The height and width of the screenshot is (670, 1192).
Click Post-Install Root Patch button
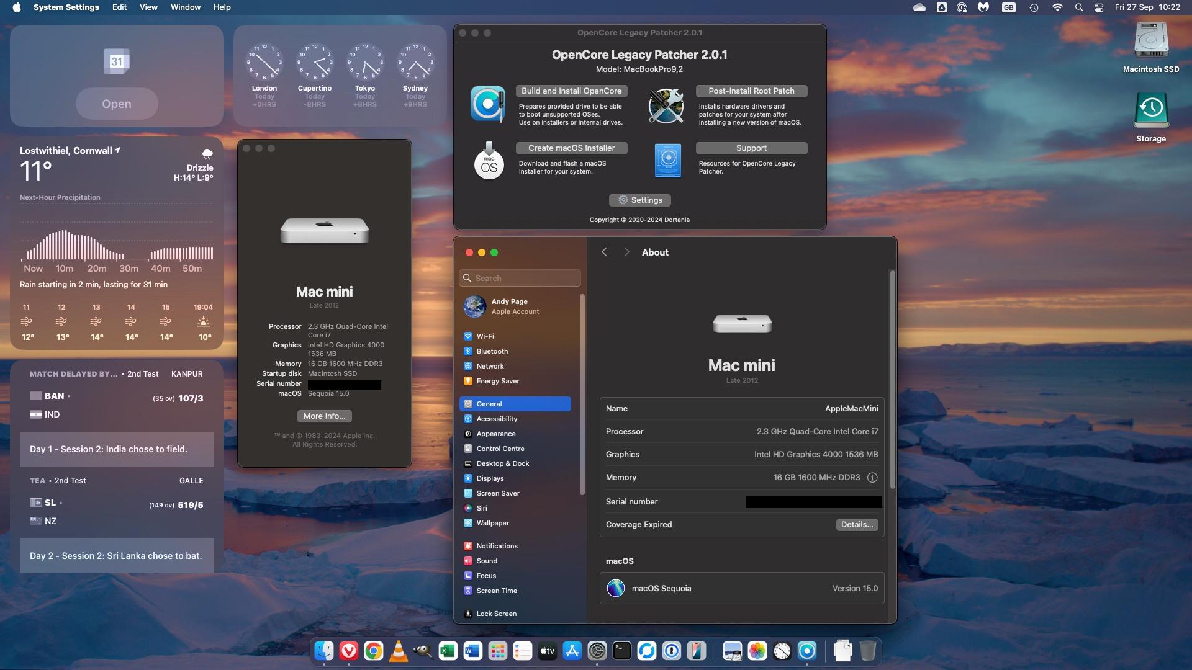pos(751,91)
